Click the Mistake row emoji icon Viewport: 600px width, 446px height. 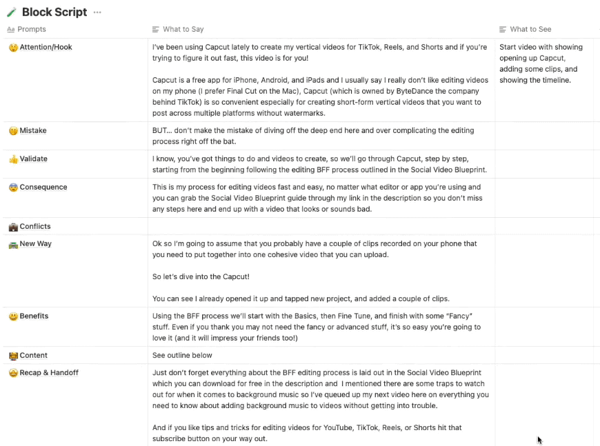click(x=13, y=131)
